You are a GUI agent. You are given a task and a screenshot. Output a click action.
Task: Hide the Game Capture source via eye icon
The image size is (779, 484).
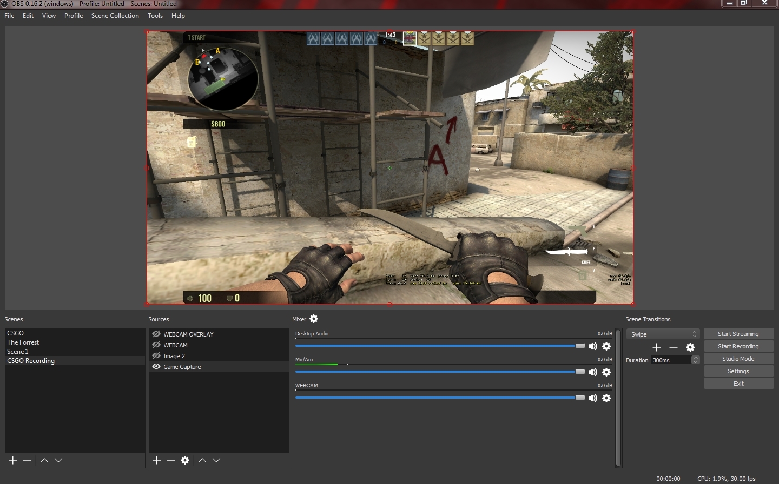point(156,366)
